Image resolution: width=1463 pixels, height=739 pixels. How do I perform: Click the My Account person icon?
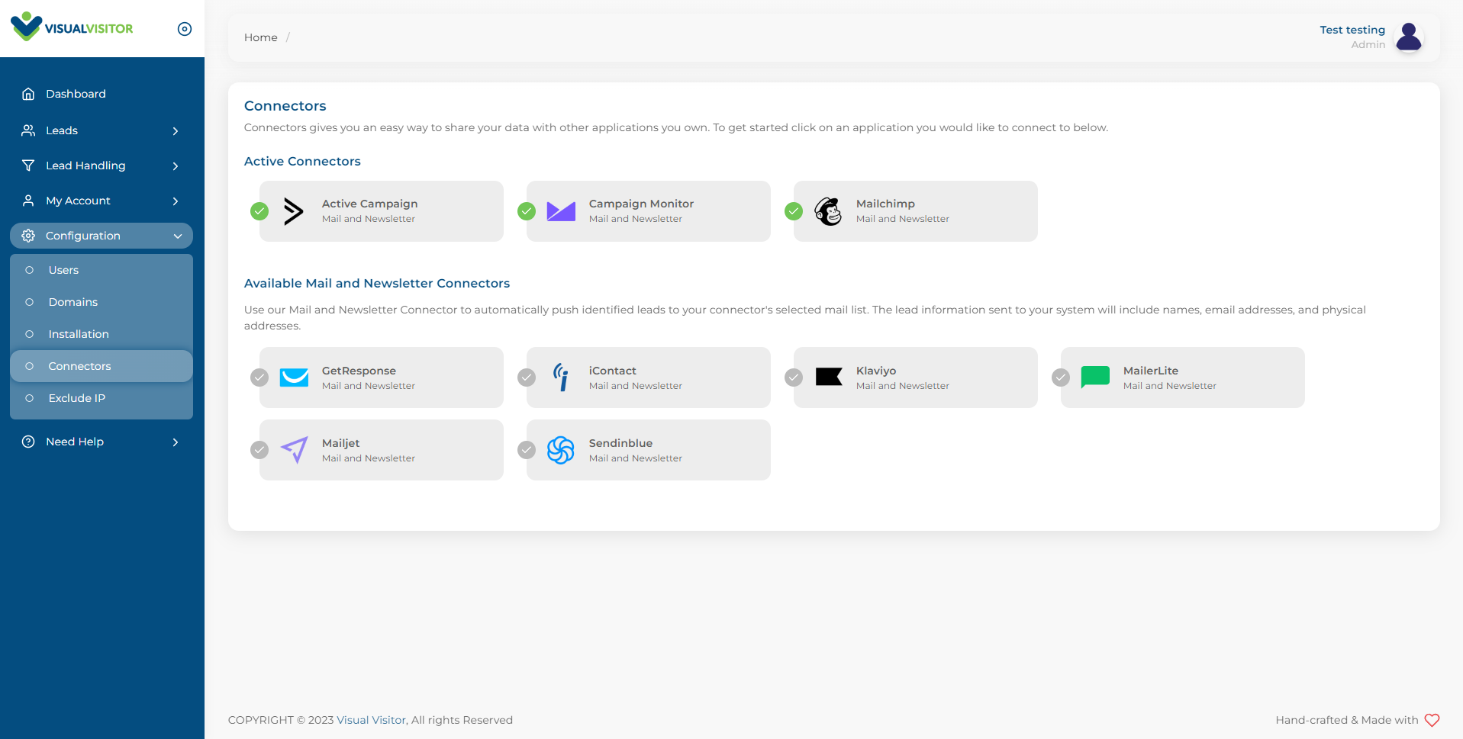click(28, 201)
